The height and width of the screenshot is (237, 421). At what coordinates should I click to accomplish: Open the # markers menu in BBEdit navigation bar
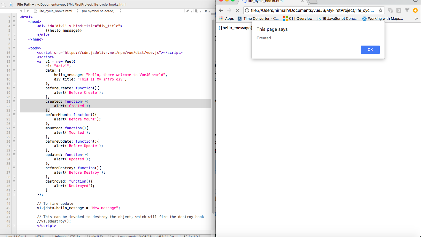coord(207,11)
